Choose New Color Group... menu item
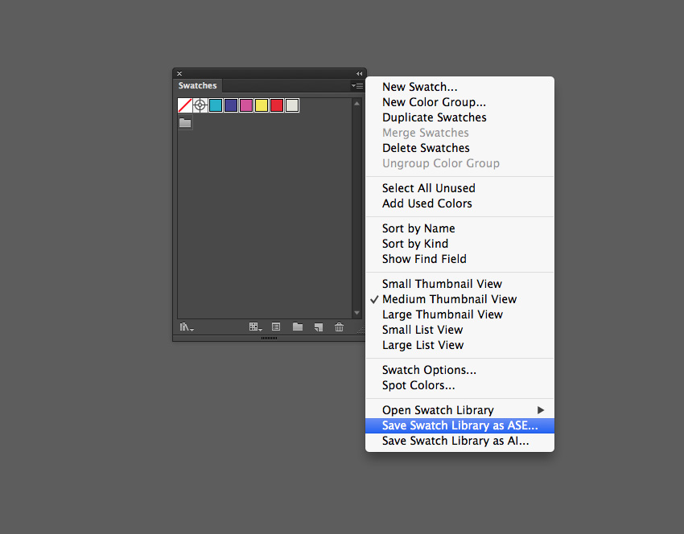The width and height of the screenshot is (684, 534). pos(459,102)
